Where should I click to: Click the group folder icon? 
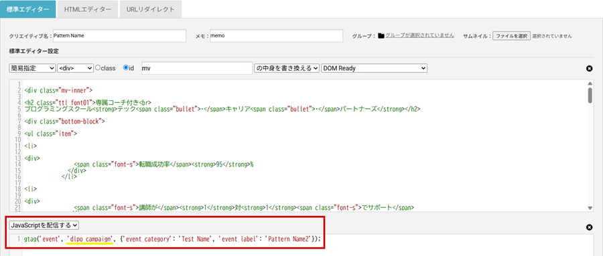[x=381, y=35]
